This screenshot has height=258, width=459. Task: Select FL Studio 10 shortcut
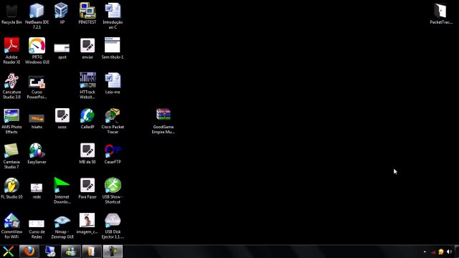(x=11, y=188)
